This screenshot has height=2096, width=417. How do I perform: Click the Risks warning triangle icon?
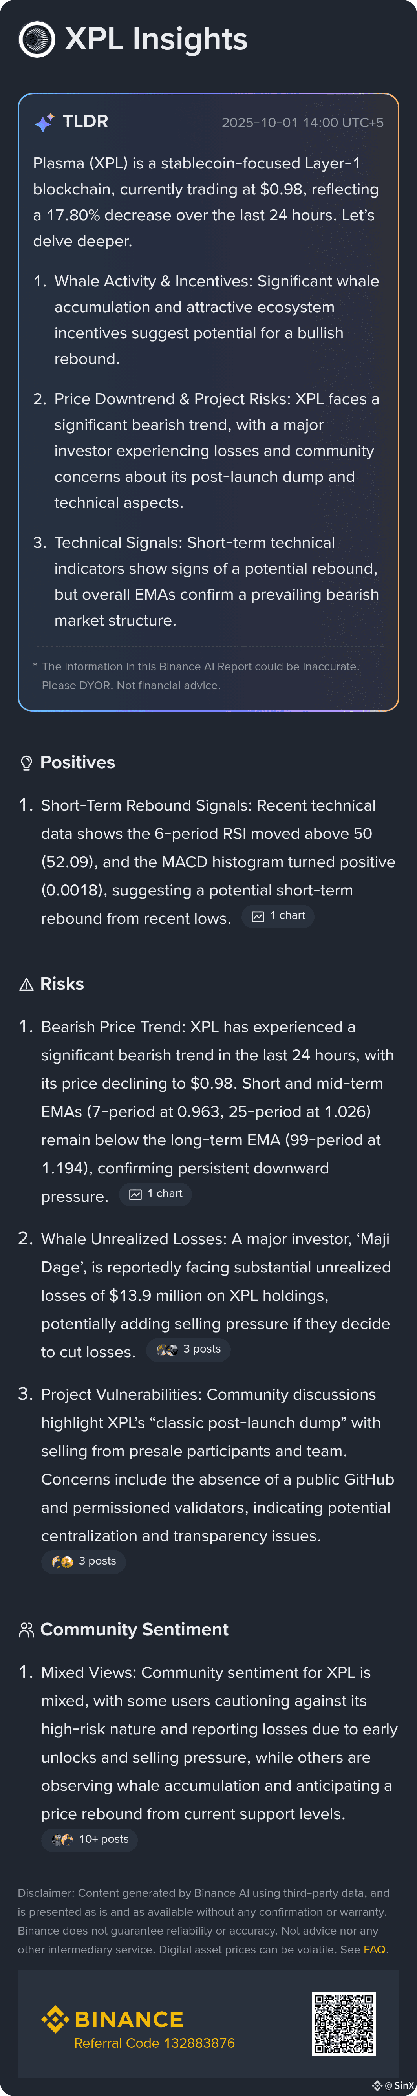[26, 985]
